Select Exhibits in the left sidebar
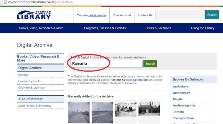The height and width of the screenshot is (124, 223). 23,75
